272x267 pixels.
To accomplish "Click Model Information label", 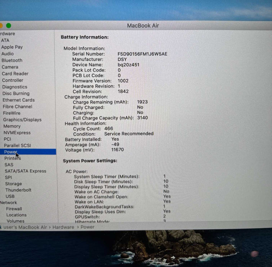I will pos(84,48).
